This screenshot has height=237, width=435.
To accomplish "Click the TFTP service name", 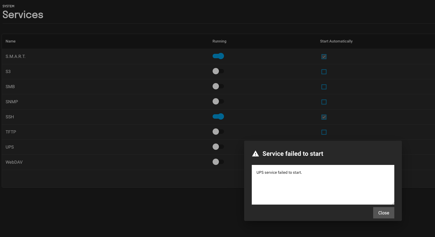I will click(11, 132).
